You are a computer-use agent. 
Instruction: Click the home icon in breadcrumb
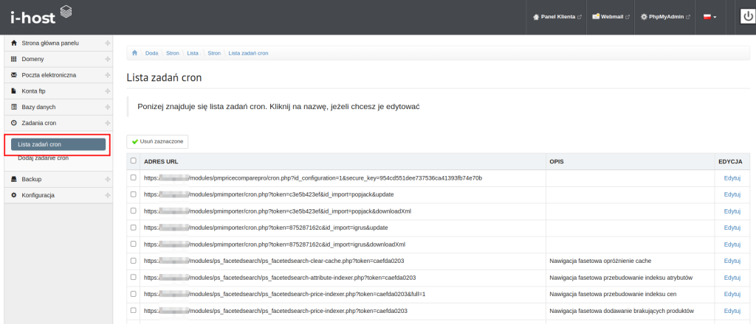pyautogui.click(x=134, y=53)
